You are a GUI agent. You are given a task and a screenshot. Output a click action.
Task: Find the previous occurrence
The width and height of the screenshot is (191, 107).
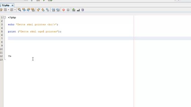click(24, 10)
